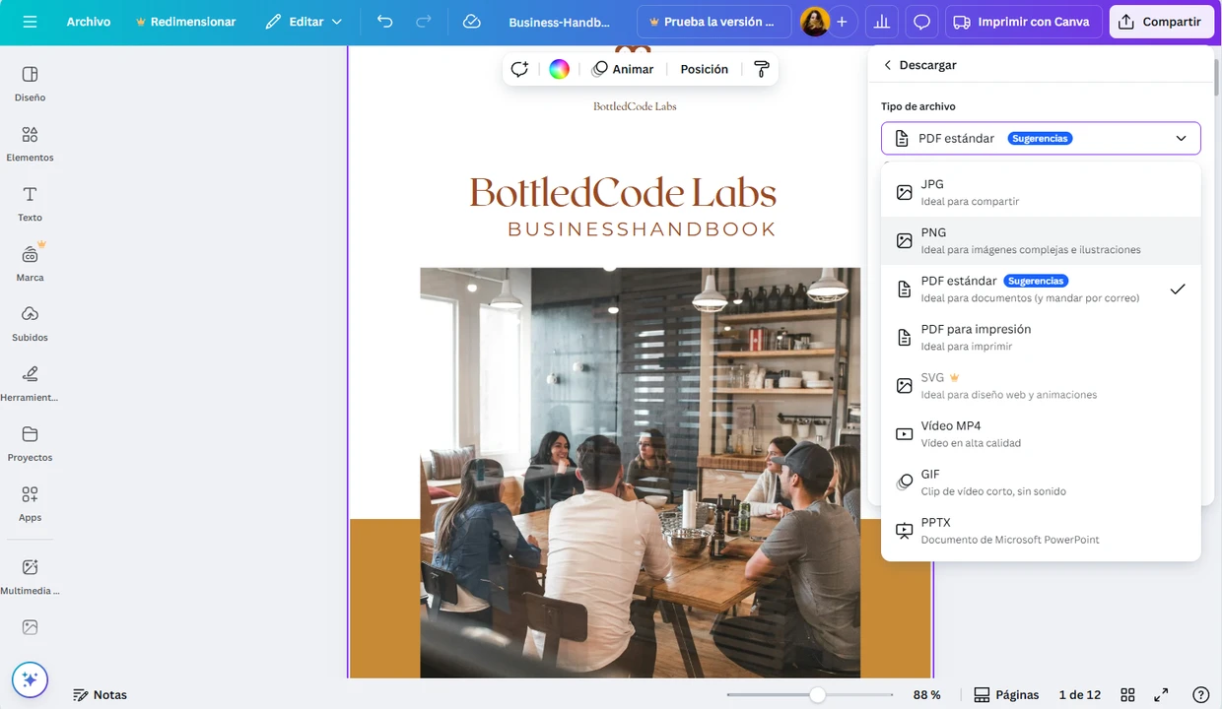Click the Animar button
This screenshot has height=709, width=1222.
click(x=623, y=69)
